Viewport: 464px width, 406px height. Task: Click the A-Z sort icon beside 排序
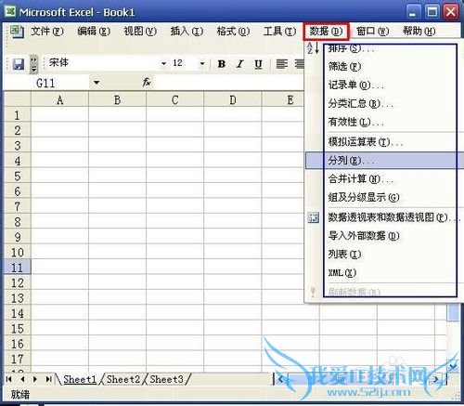[313, 48]
